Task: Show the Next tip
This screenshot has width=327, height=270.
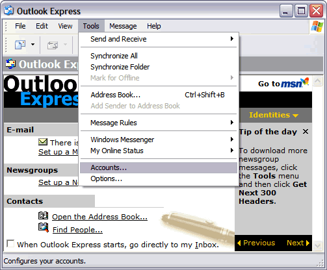Action: [298, 243]
